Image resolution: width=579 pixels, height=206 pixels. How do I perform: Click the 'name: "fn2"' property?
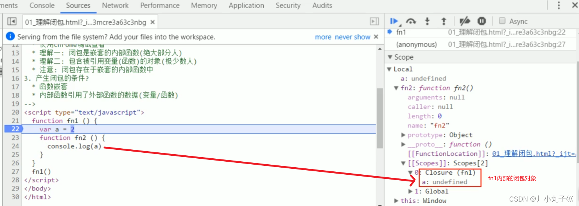428,126
